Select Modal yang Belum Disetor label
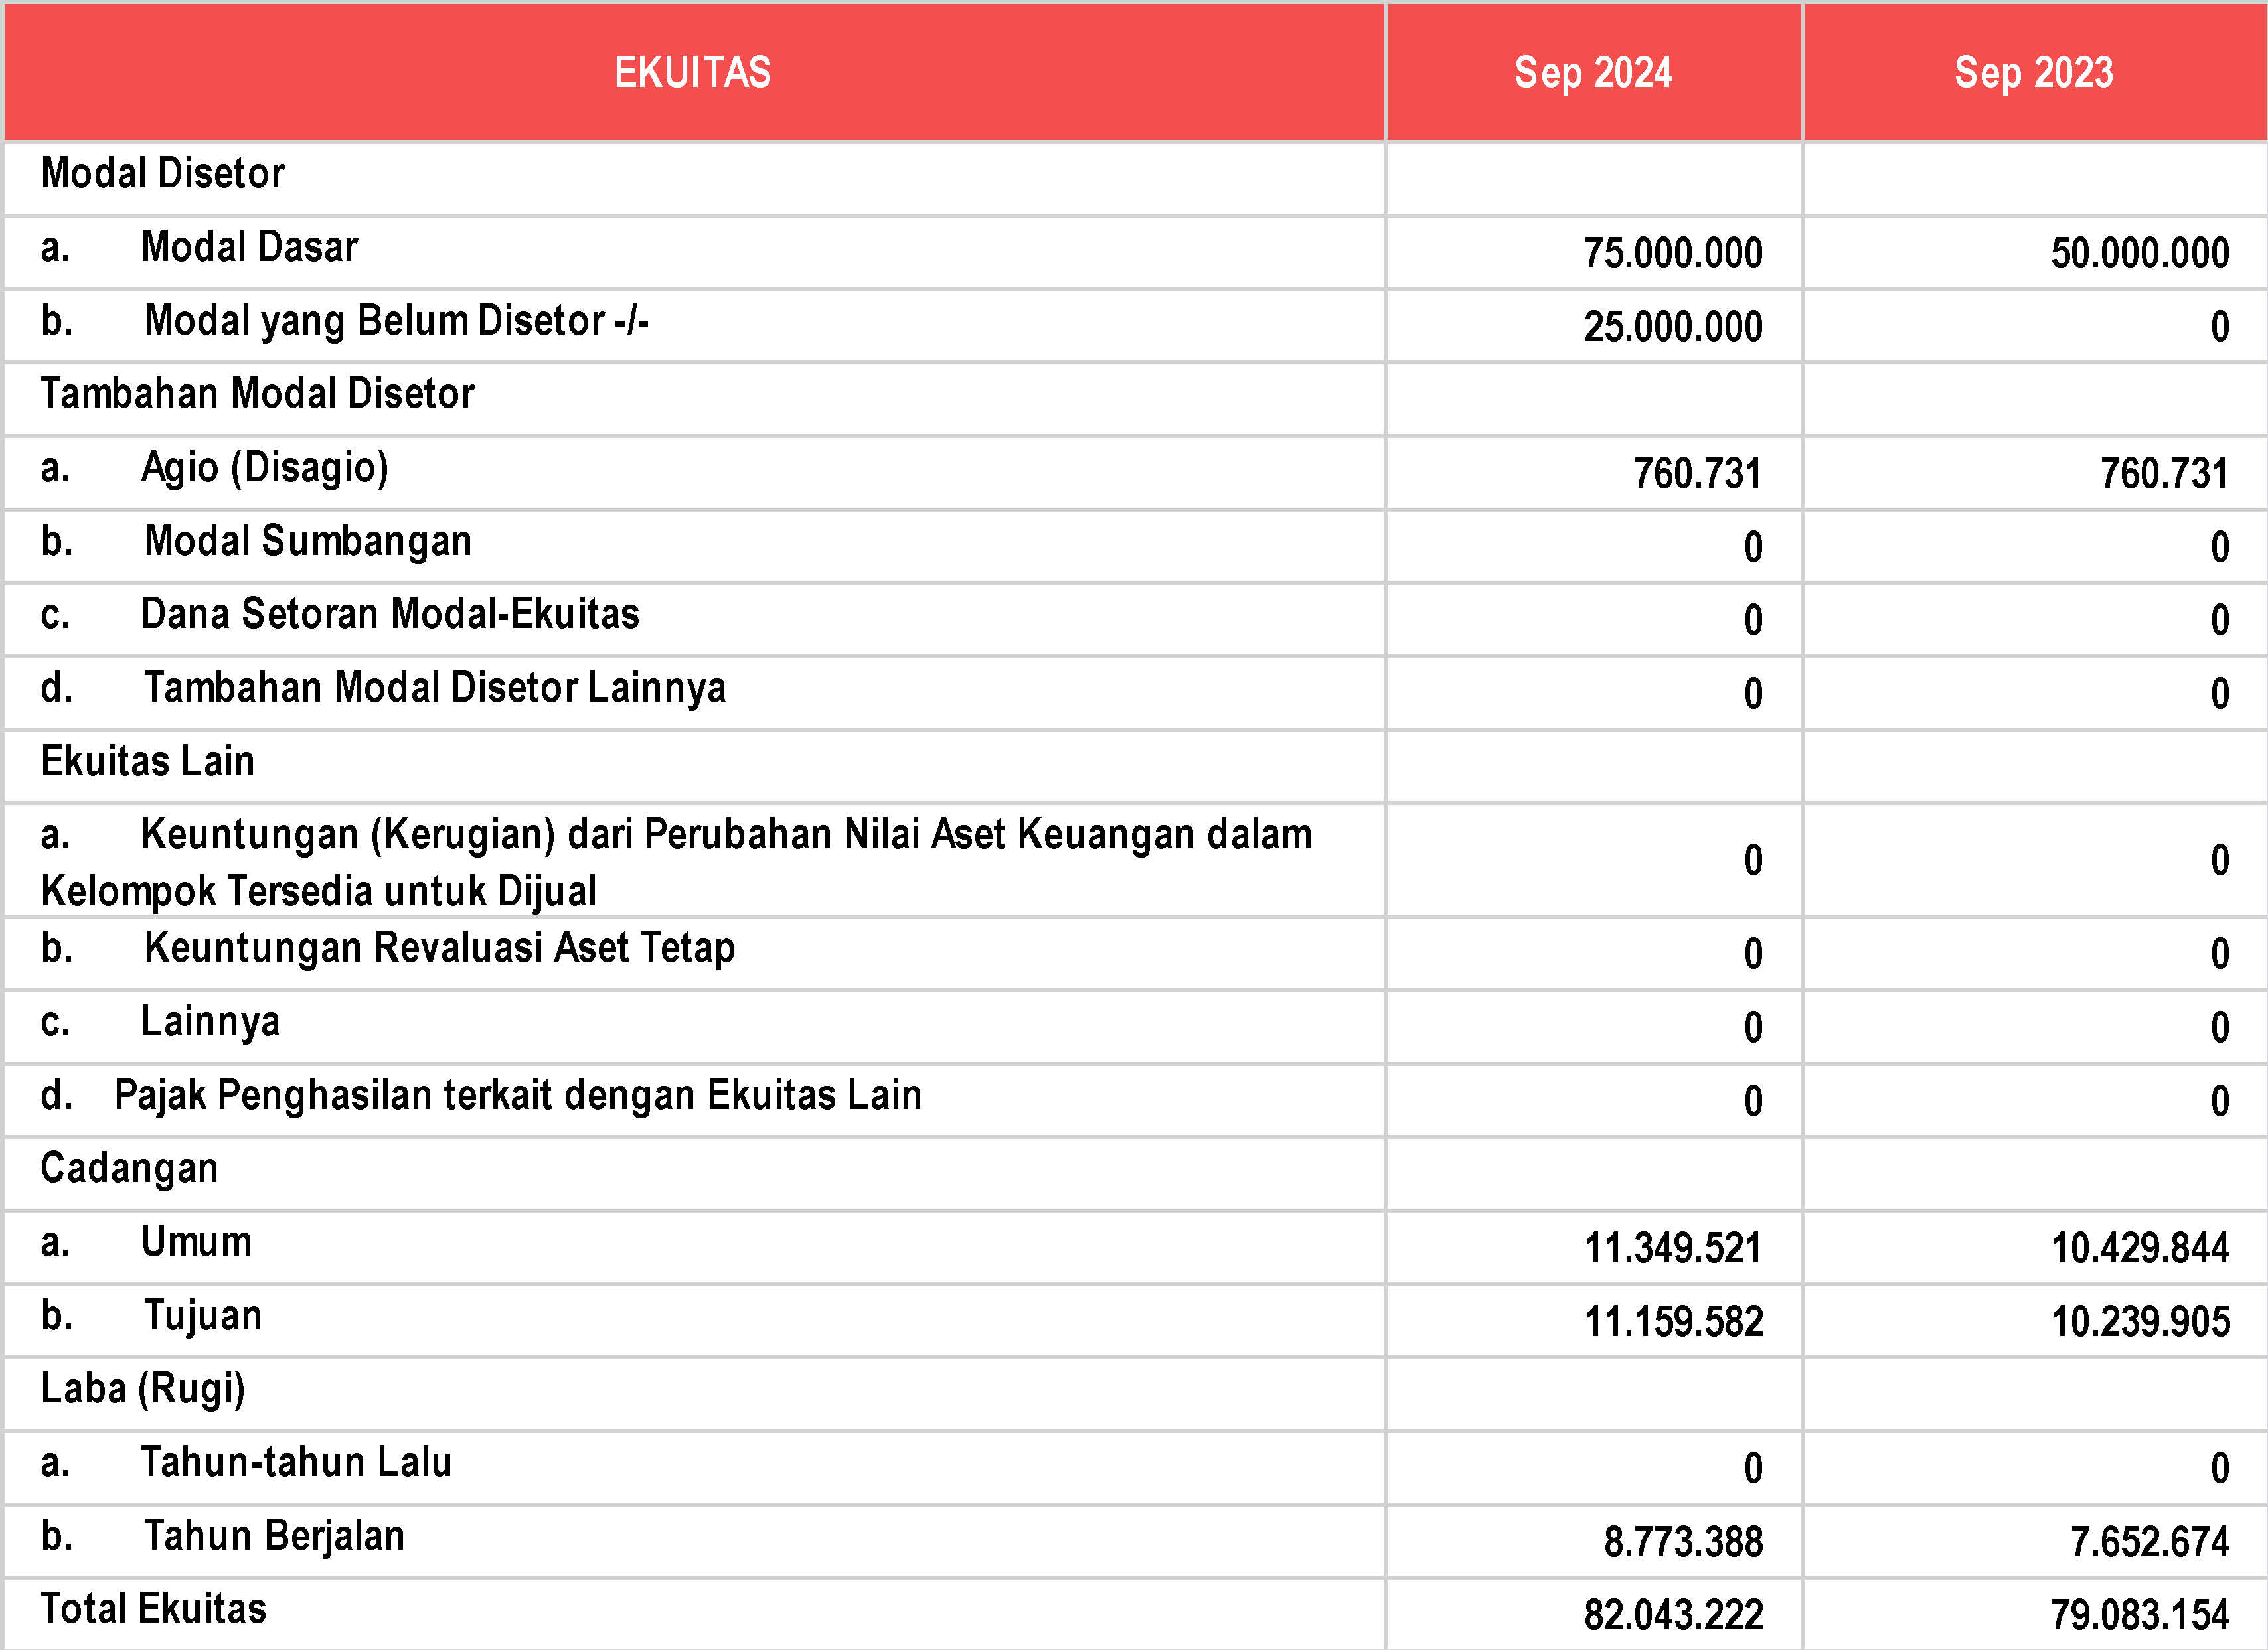Screen dimensions: 2268x1650 [396, 321]
